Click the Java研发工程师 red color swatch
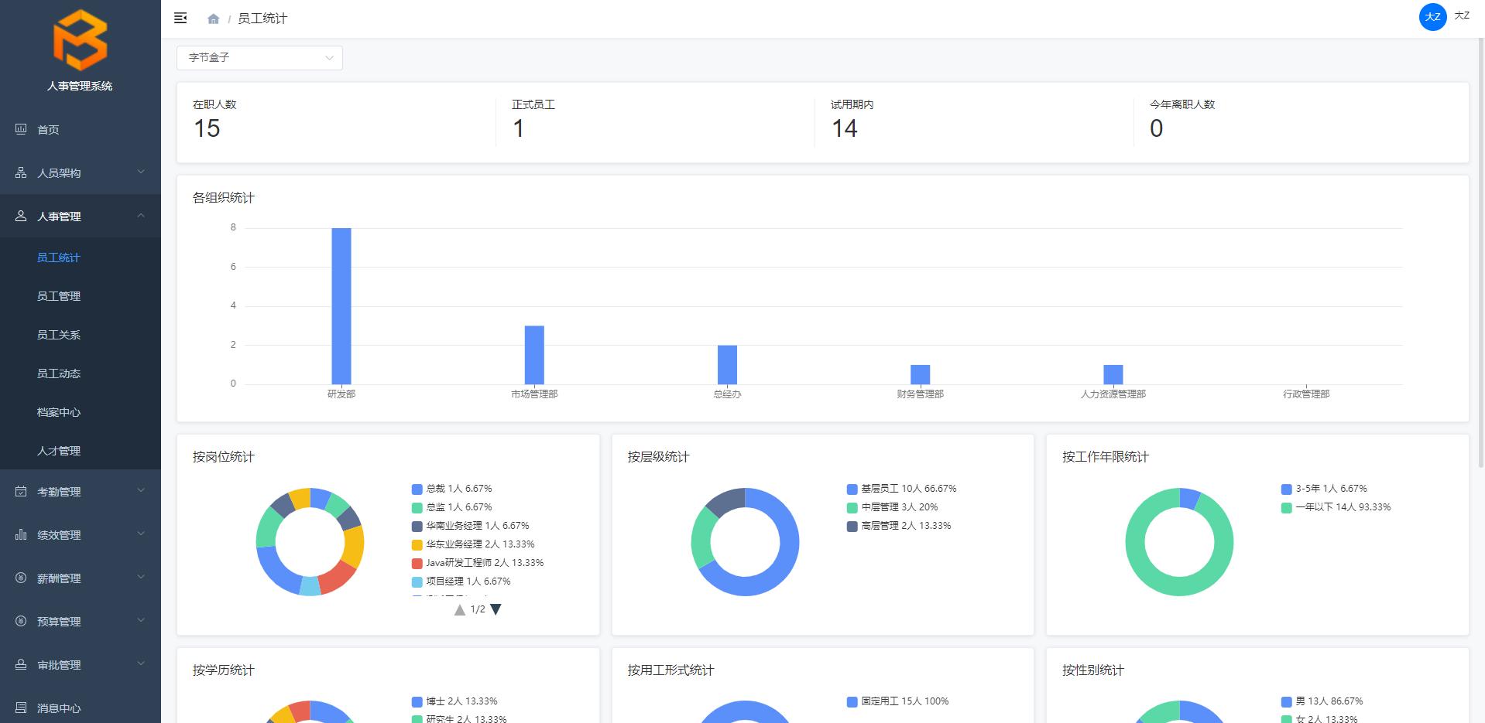 pos(417,563)
